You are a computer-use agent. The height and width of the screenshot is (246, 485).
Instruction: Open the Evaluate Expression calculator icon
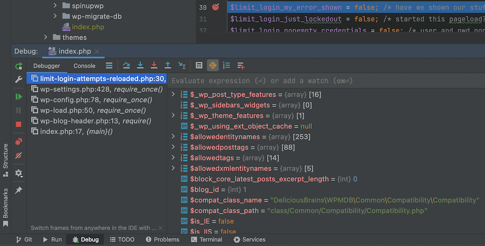click(199, 66)
